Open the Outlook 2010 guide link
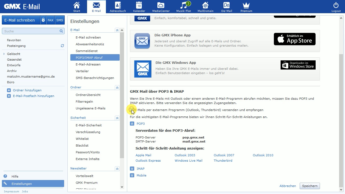The image size is (345, 194). click(263, 155)
